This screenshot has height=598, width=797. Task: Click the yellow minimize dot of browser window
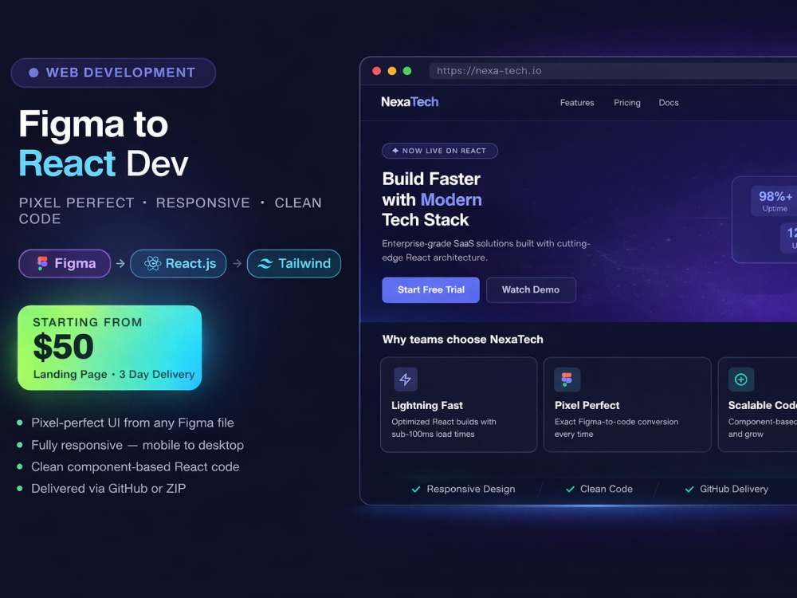pos(392,71)
